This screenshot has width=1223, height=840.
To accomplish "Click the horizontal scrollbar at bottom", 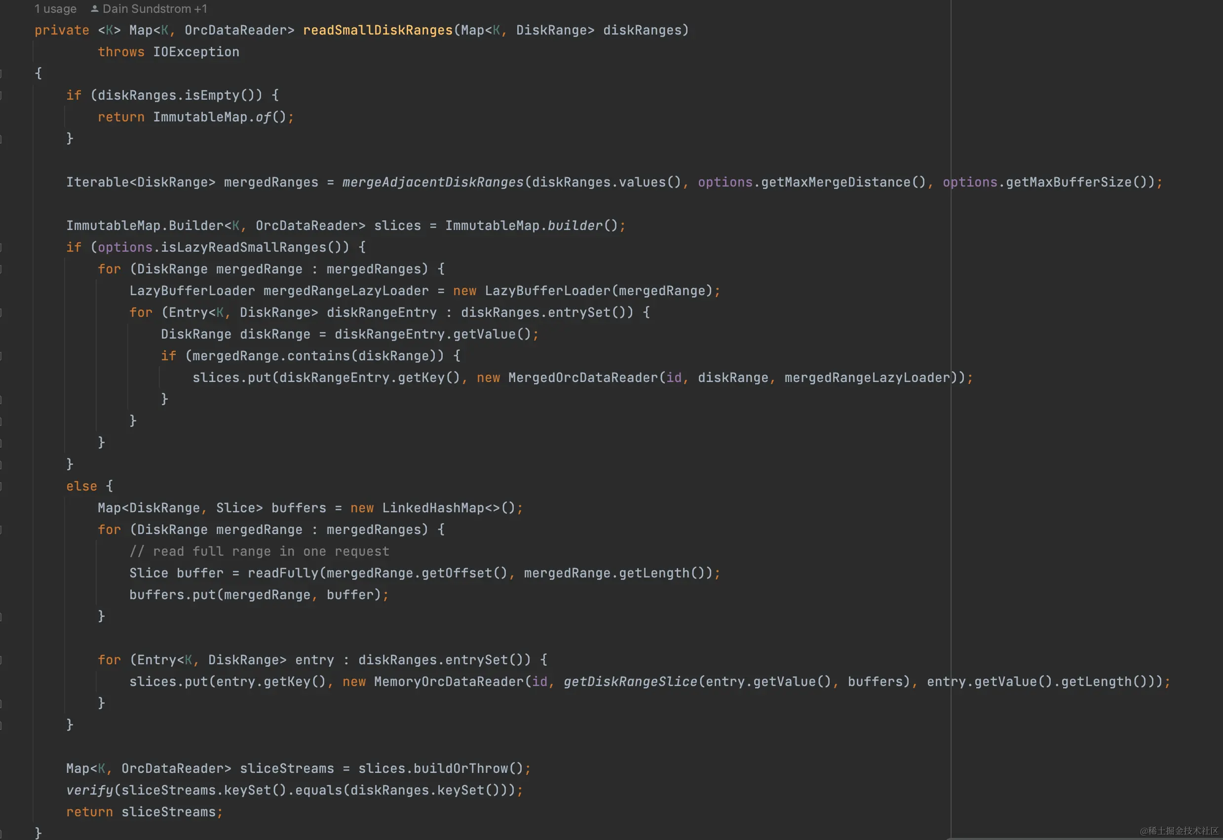I will coord(1084,838).
